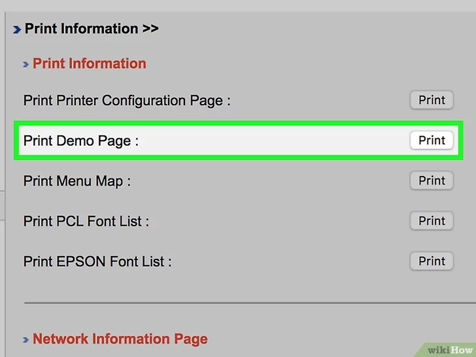
Task: Click the Print EPSON Font List label
Action: click(97, 262)
